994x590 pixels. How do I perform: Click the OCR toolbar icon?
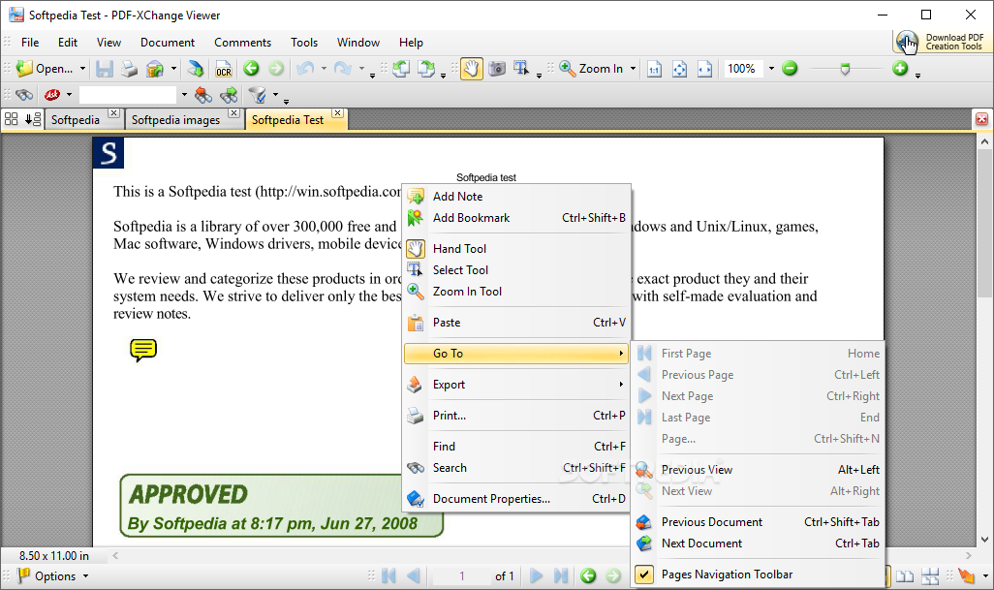pos(224,69)
